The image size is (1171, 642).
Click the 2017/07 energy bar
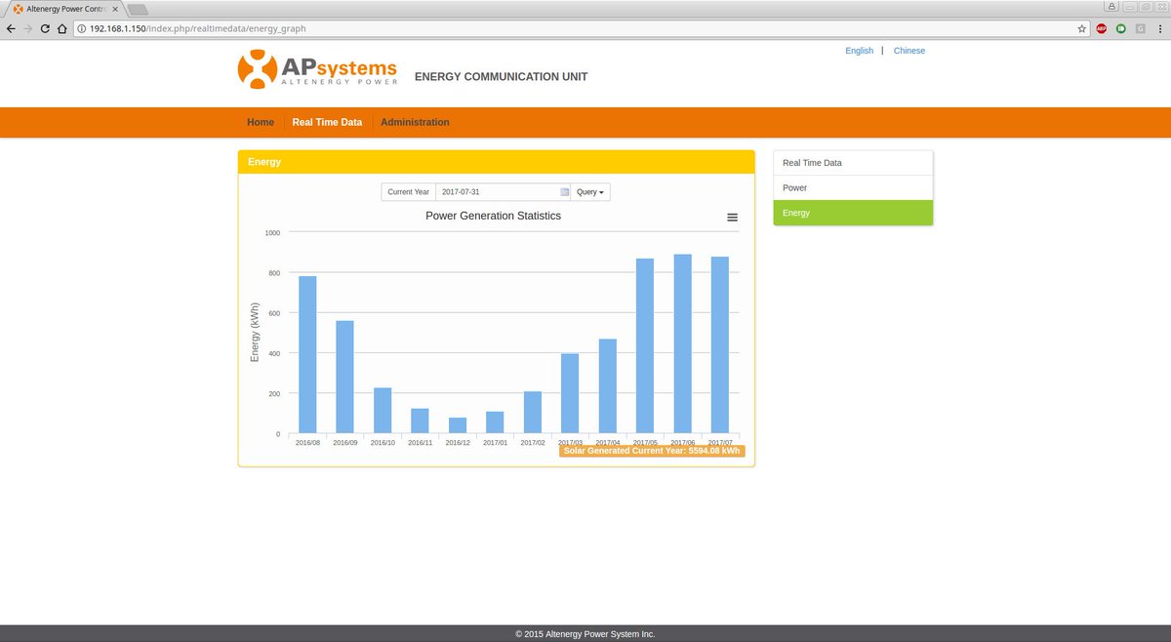click(720, 344)
